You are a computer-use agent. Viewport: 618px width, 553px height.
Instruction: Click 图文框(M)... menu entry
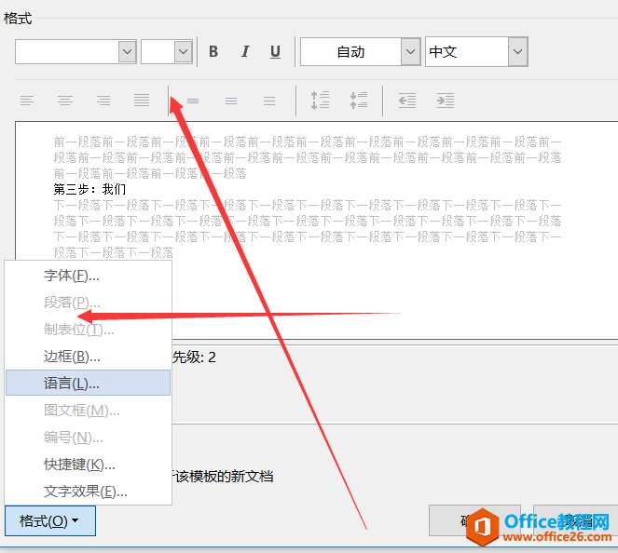(88, 411)
